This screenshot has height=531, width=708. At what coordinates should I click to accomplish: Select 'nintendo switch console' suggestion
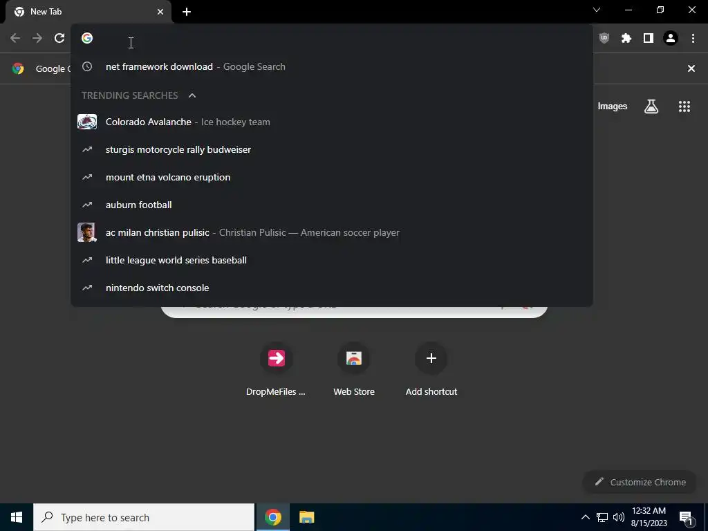(x=331, y=288)
